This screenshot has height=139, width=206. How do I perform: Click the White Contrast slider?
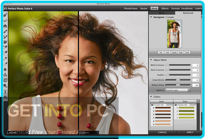click(x=178, y=65)
